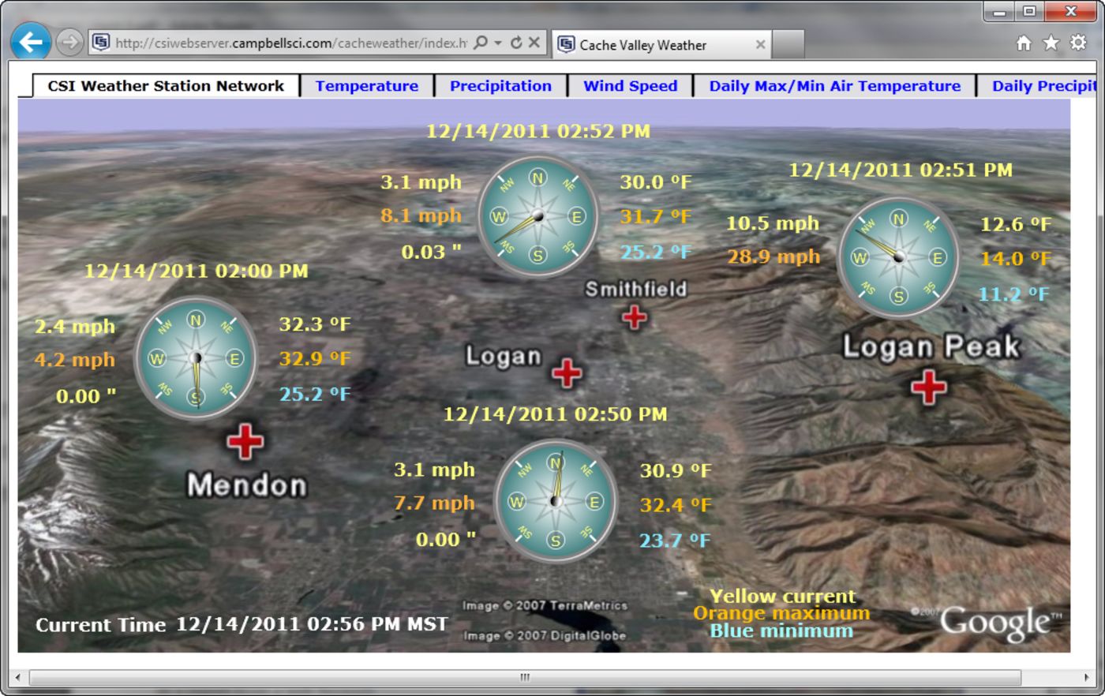Go back with the browser back arrow
This screenshot has width=1105, height=696.
coord(31,42)
